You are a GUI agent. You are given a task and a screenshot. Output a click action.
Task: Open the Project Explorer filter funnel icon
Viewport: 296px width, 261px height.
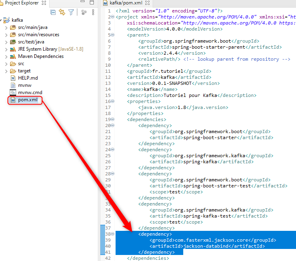point(71,12)
